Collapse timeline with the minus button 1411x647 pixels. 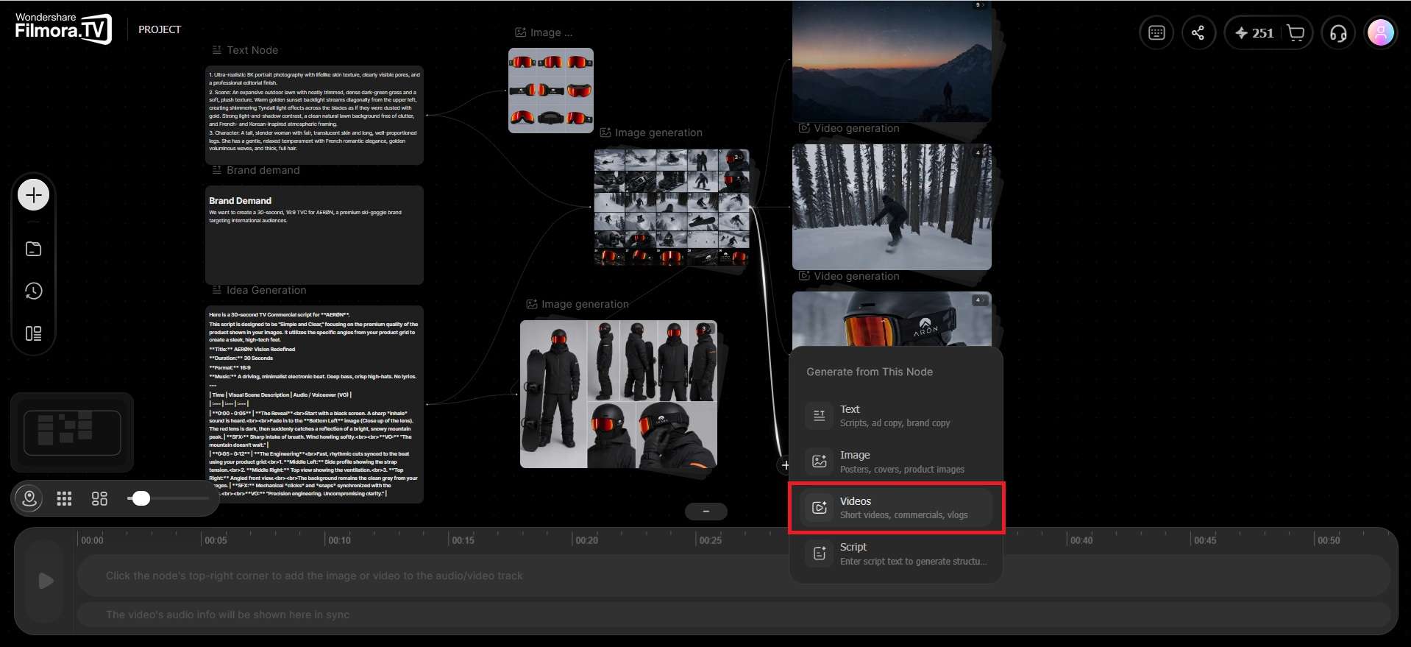coord(706,512)
